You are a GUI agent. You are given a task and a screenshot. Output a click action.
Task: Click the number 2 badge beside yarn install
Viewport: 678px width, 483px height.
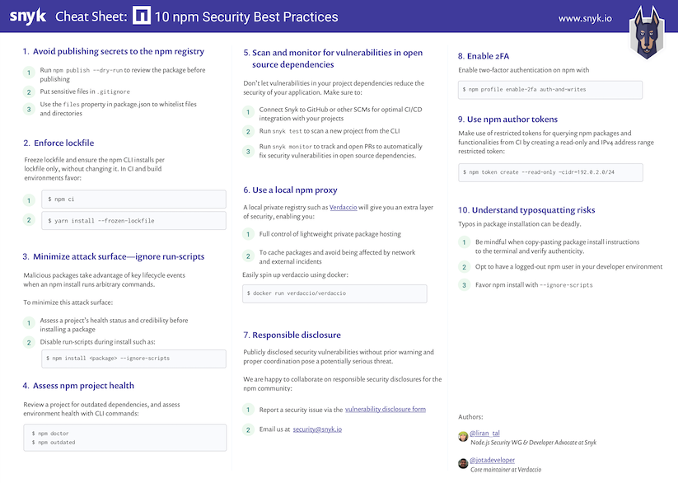(28, 221)
